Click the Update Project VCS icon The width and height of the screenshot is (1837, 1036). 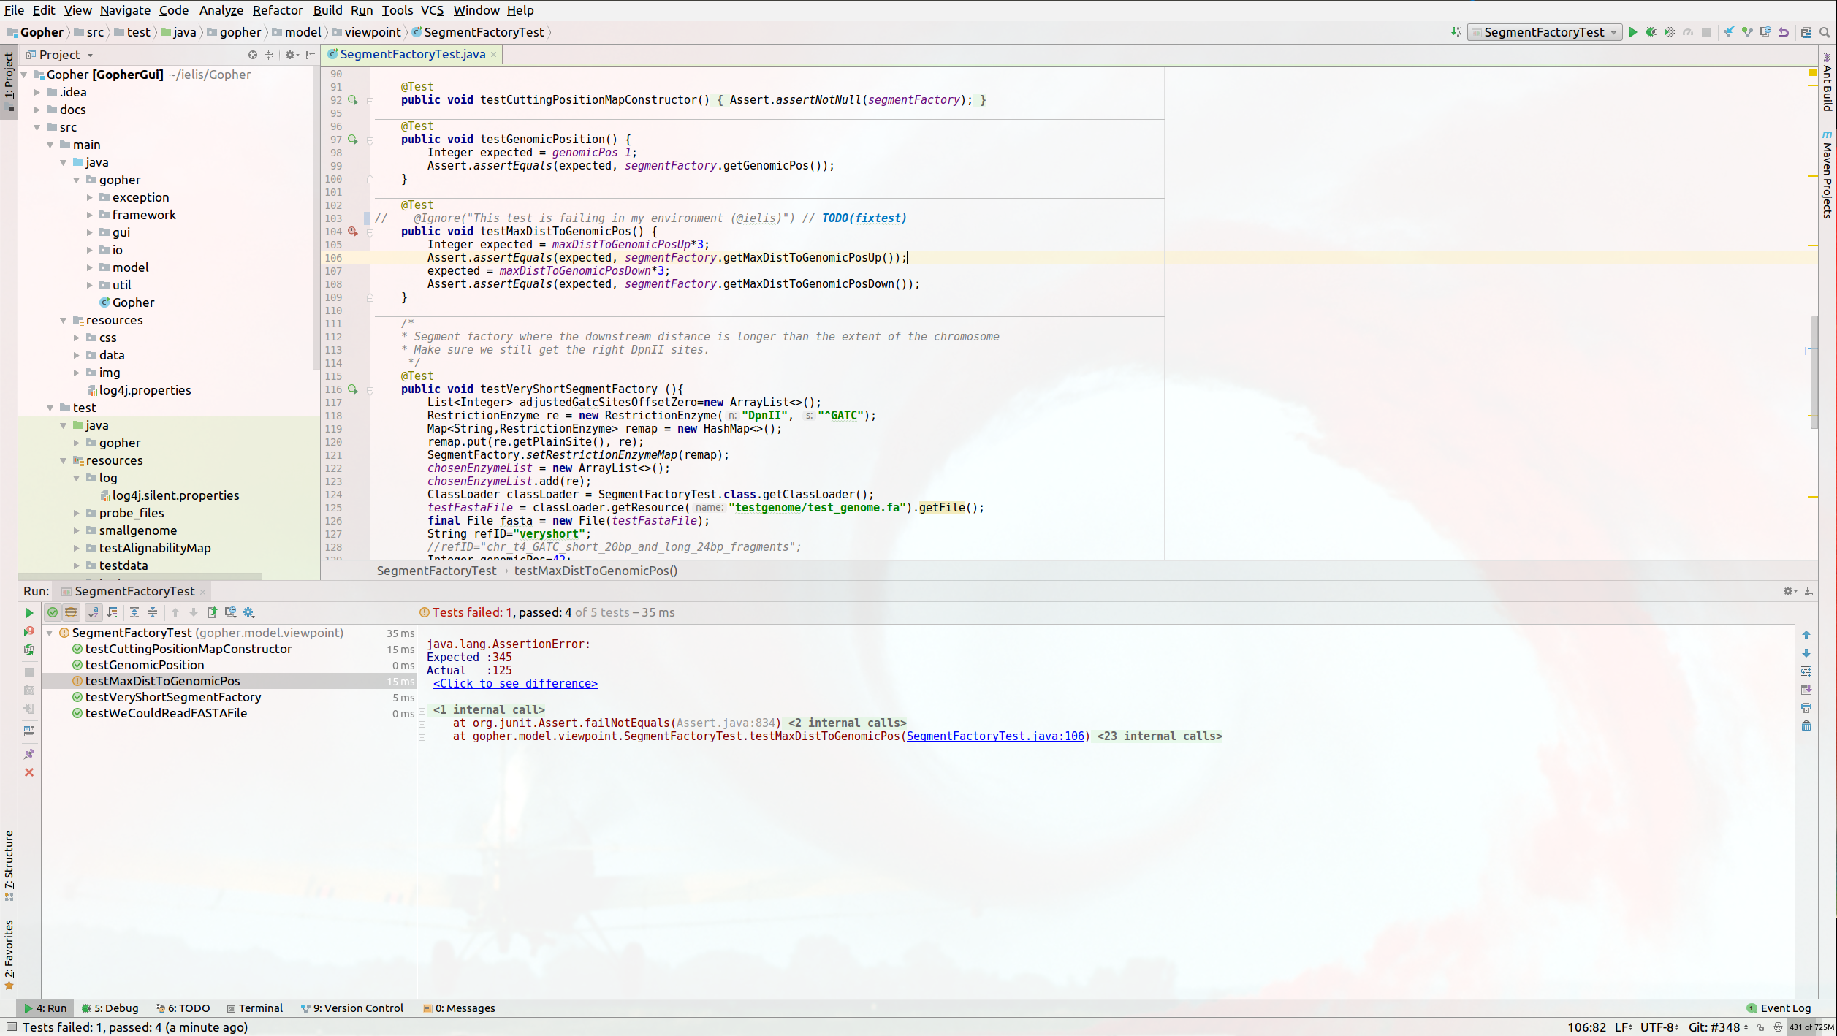[1728, 32]
